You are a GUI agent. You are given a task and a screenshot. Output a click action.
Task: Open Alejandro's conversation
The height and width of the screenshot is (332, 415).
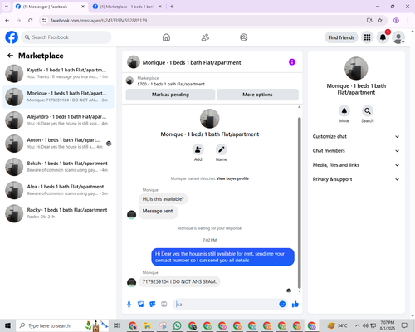click(x=58, y=120)
